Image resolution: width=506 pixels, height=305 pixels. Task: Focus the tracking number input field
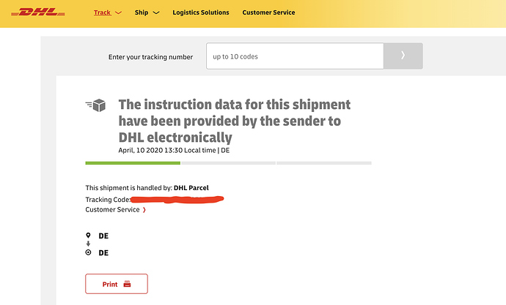point(294,56)
